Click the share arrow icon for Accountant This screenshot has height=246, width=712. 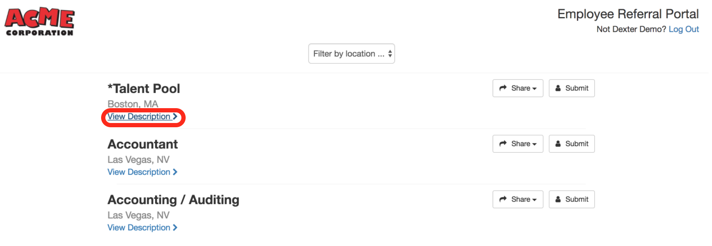coord(503,144)
